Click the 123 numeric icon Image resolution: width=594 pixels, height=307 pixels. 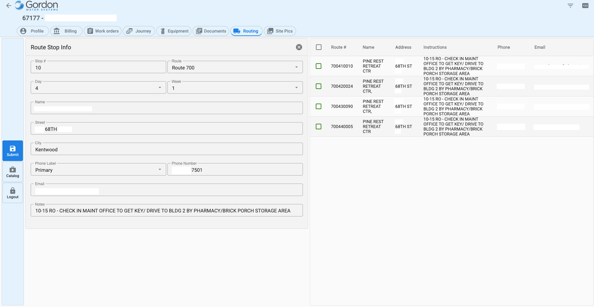(x=585, y=6)
